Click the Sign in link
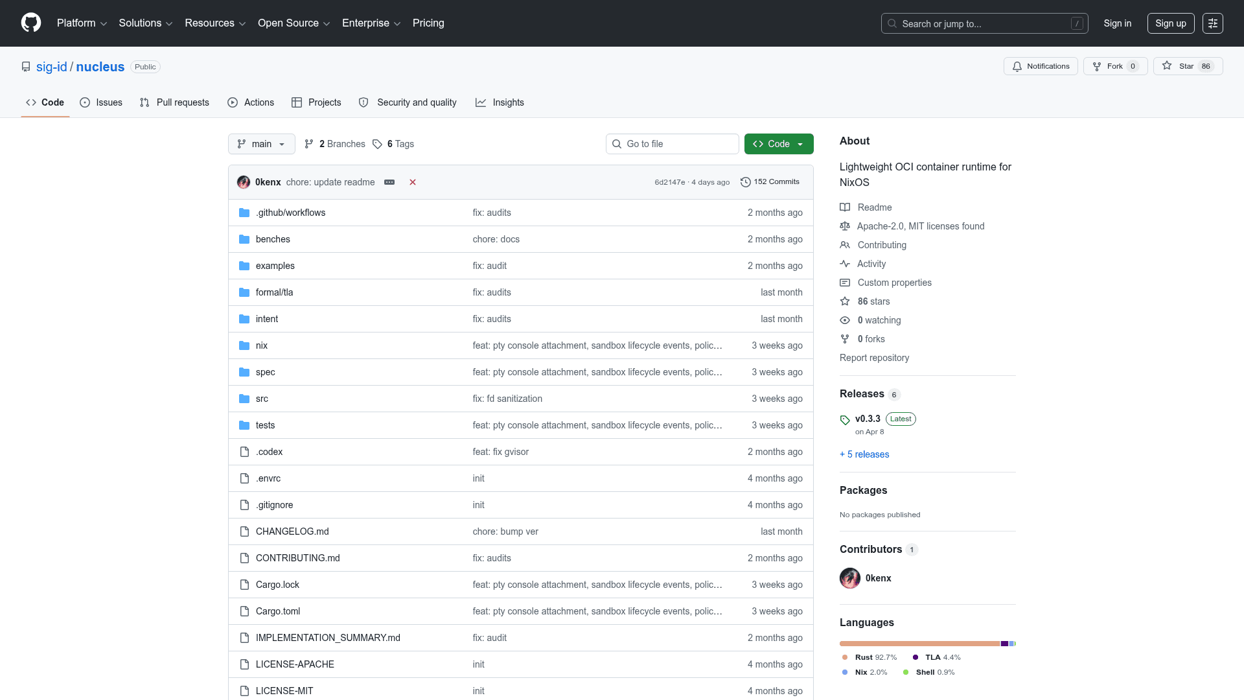 click(x=1118, y=23)
